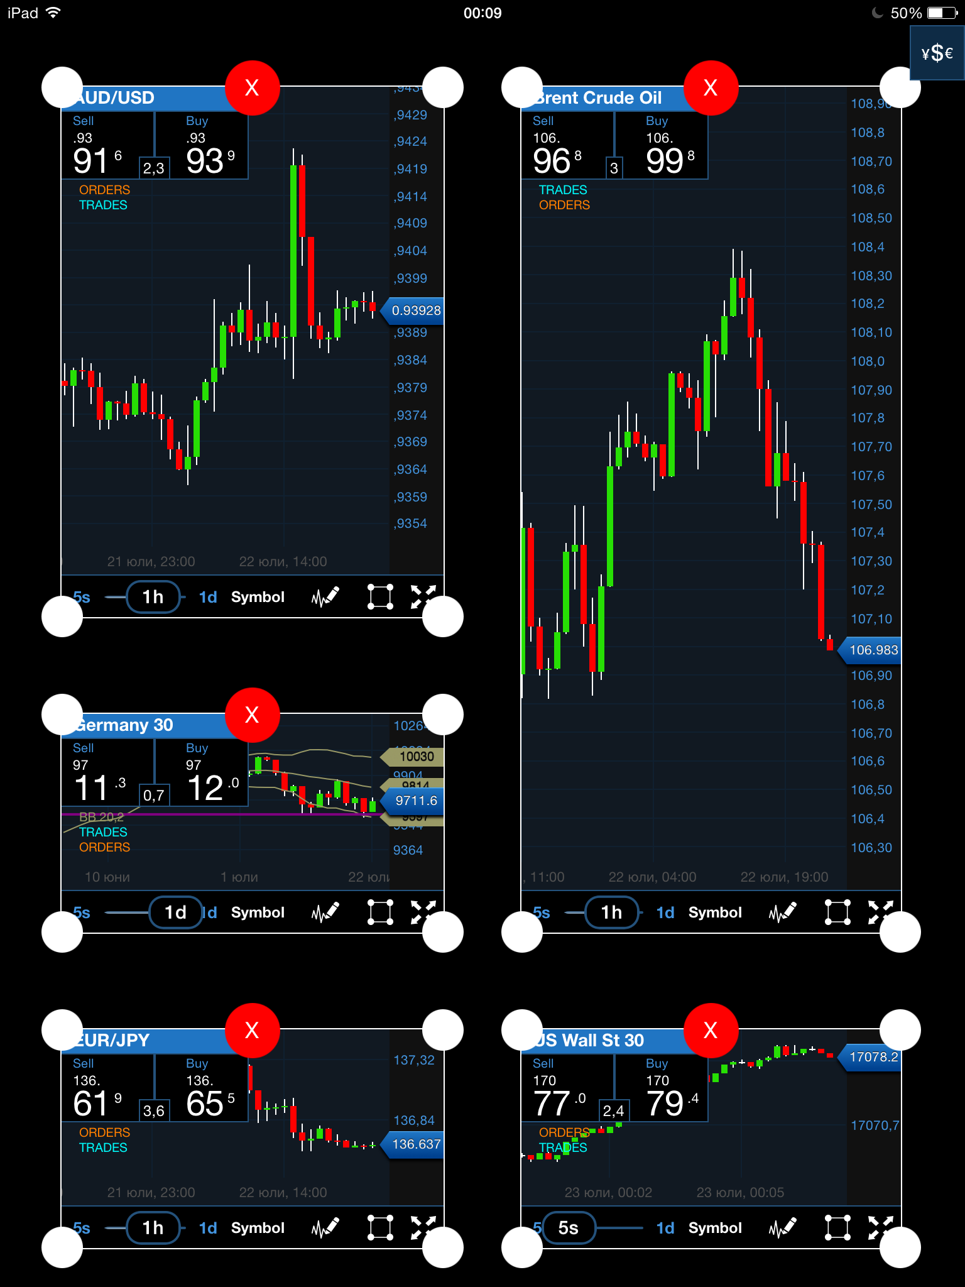
Task: Open Symbol selector on AUD/USD chart
Action: coord(258,597)
